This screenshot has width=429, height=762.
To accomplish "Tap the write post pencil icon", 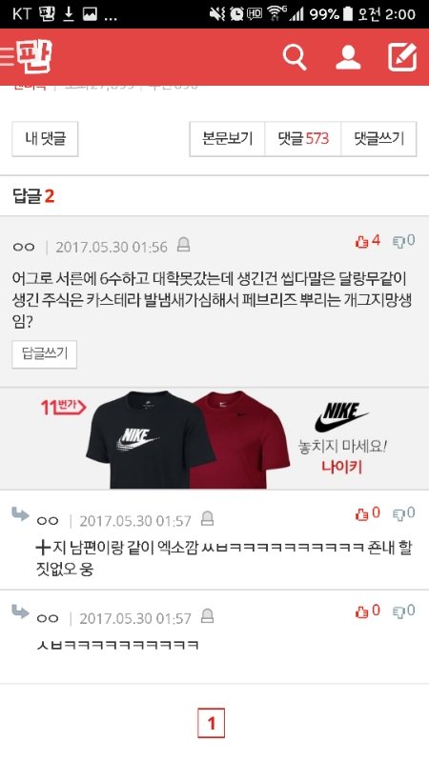I will (402, 57).
